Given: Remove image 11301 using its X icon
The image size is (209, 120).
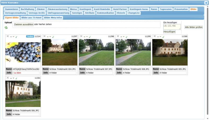Looking at the screenshot, I should pyautogui.click(x=8, y=78).
